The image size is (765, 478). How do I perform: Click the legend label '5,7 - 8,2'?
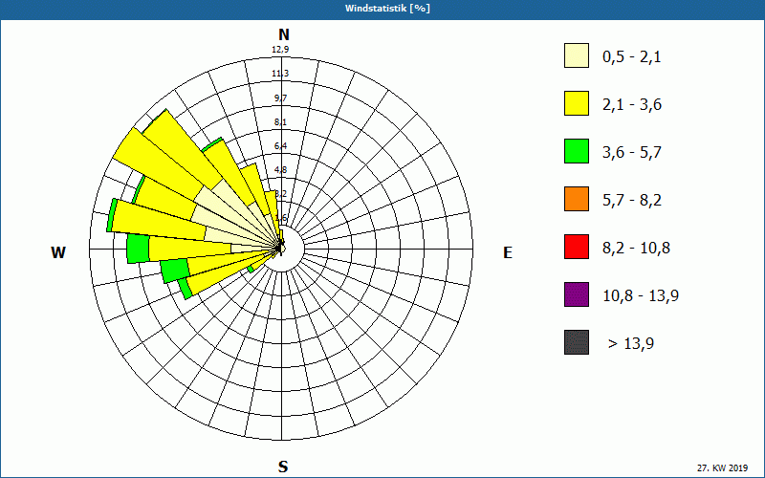coord(632,201)
